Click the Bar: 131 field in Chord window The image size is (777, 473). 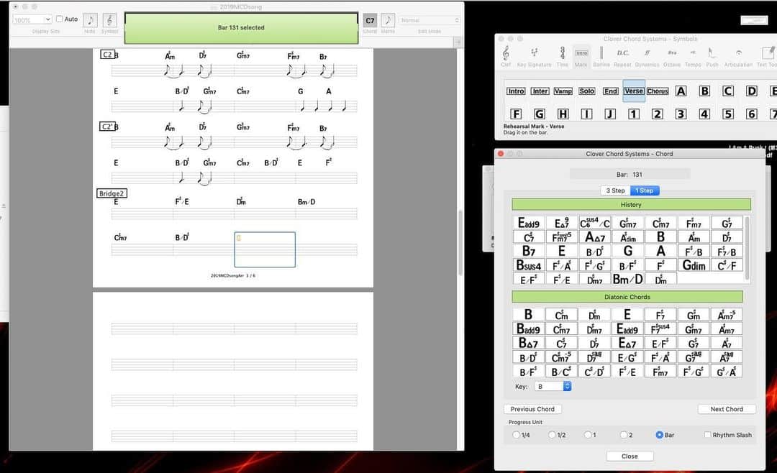pos(630,175)
